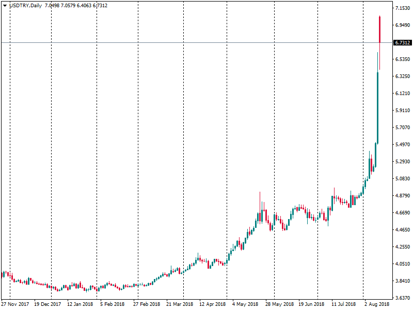413x310 pixels.
Task: Click the 5 Feb 2018 date label
Action: [113, 304]
